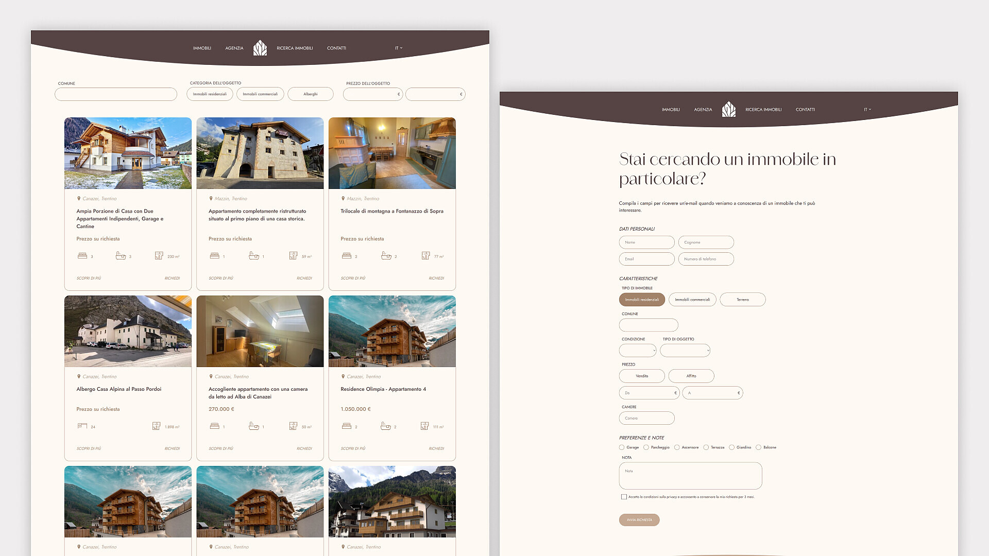
Task: Click the Nota text area
Action: 690,476
